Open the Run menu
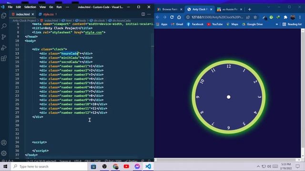 [x=59, y=7]
